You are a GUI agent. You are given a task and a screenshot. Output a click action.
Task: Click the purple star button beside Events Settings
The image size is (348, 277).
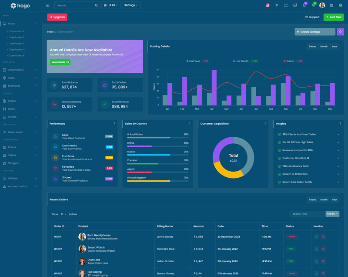(340, 32)
